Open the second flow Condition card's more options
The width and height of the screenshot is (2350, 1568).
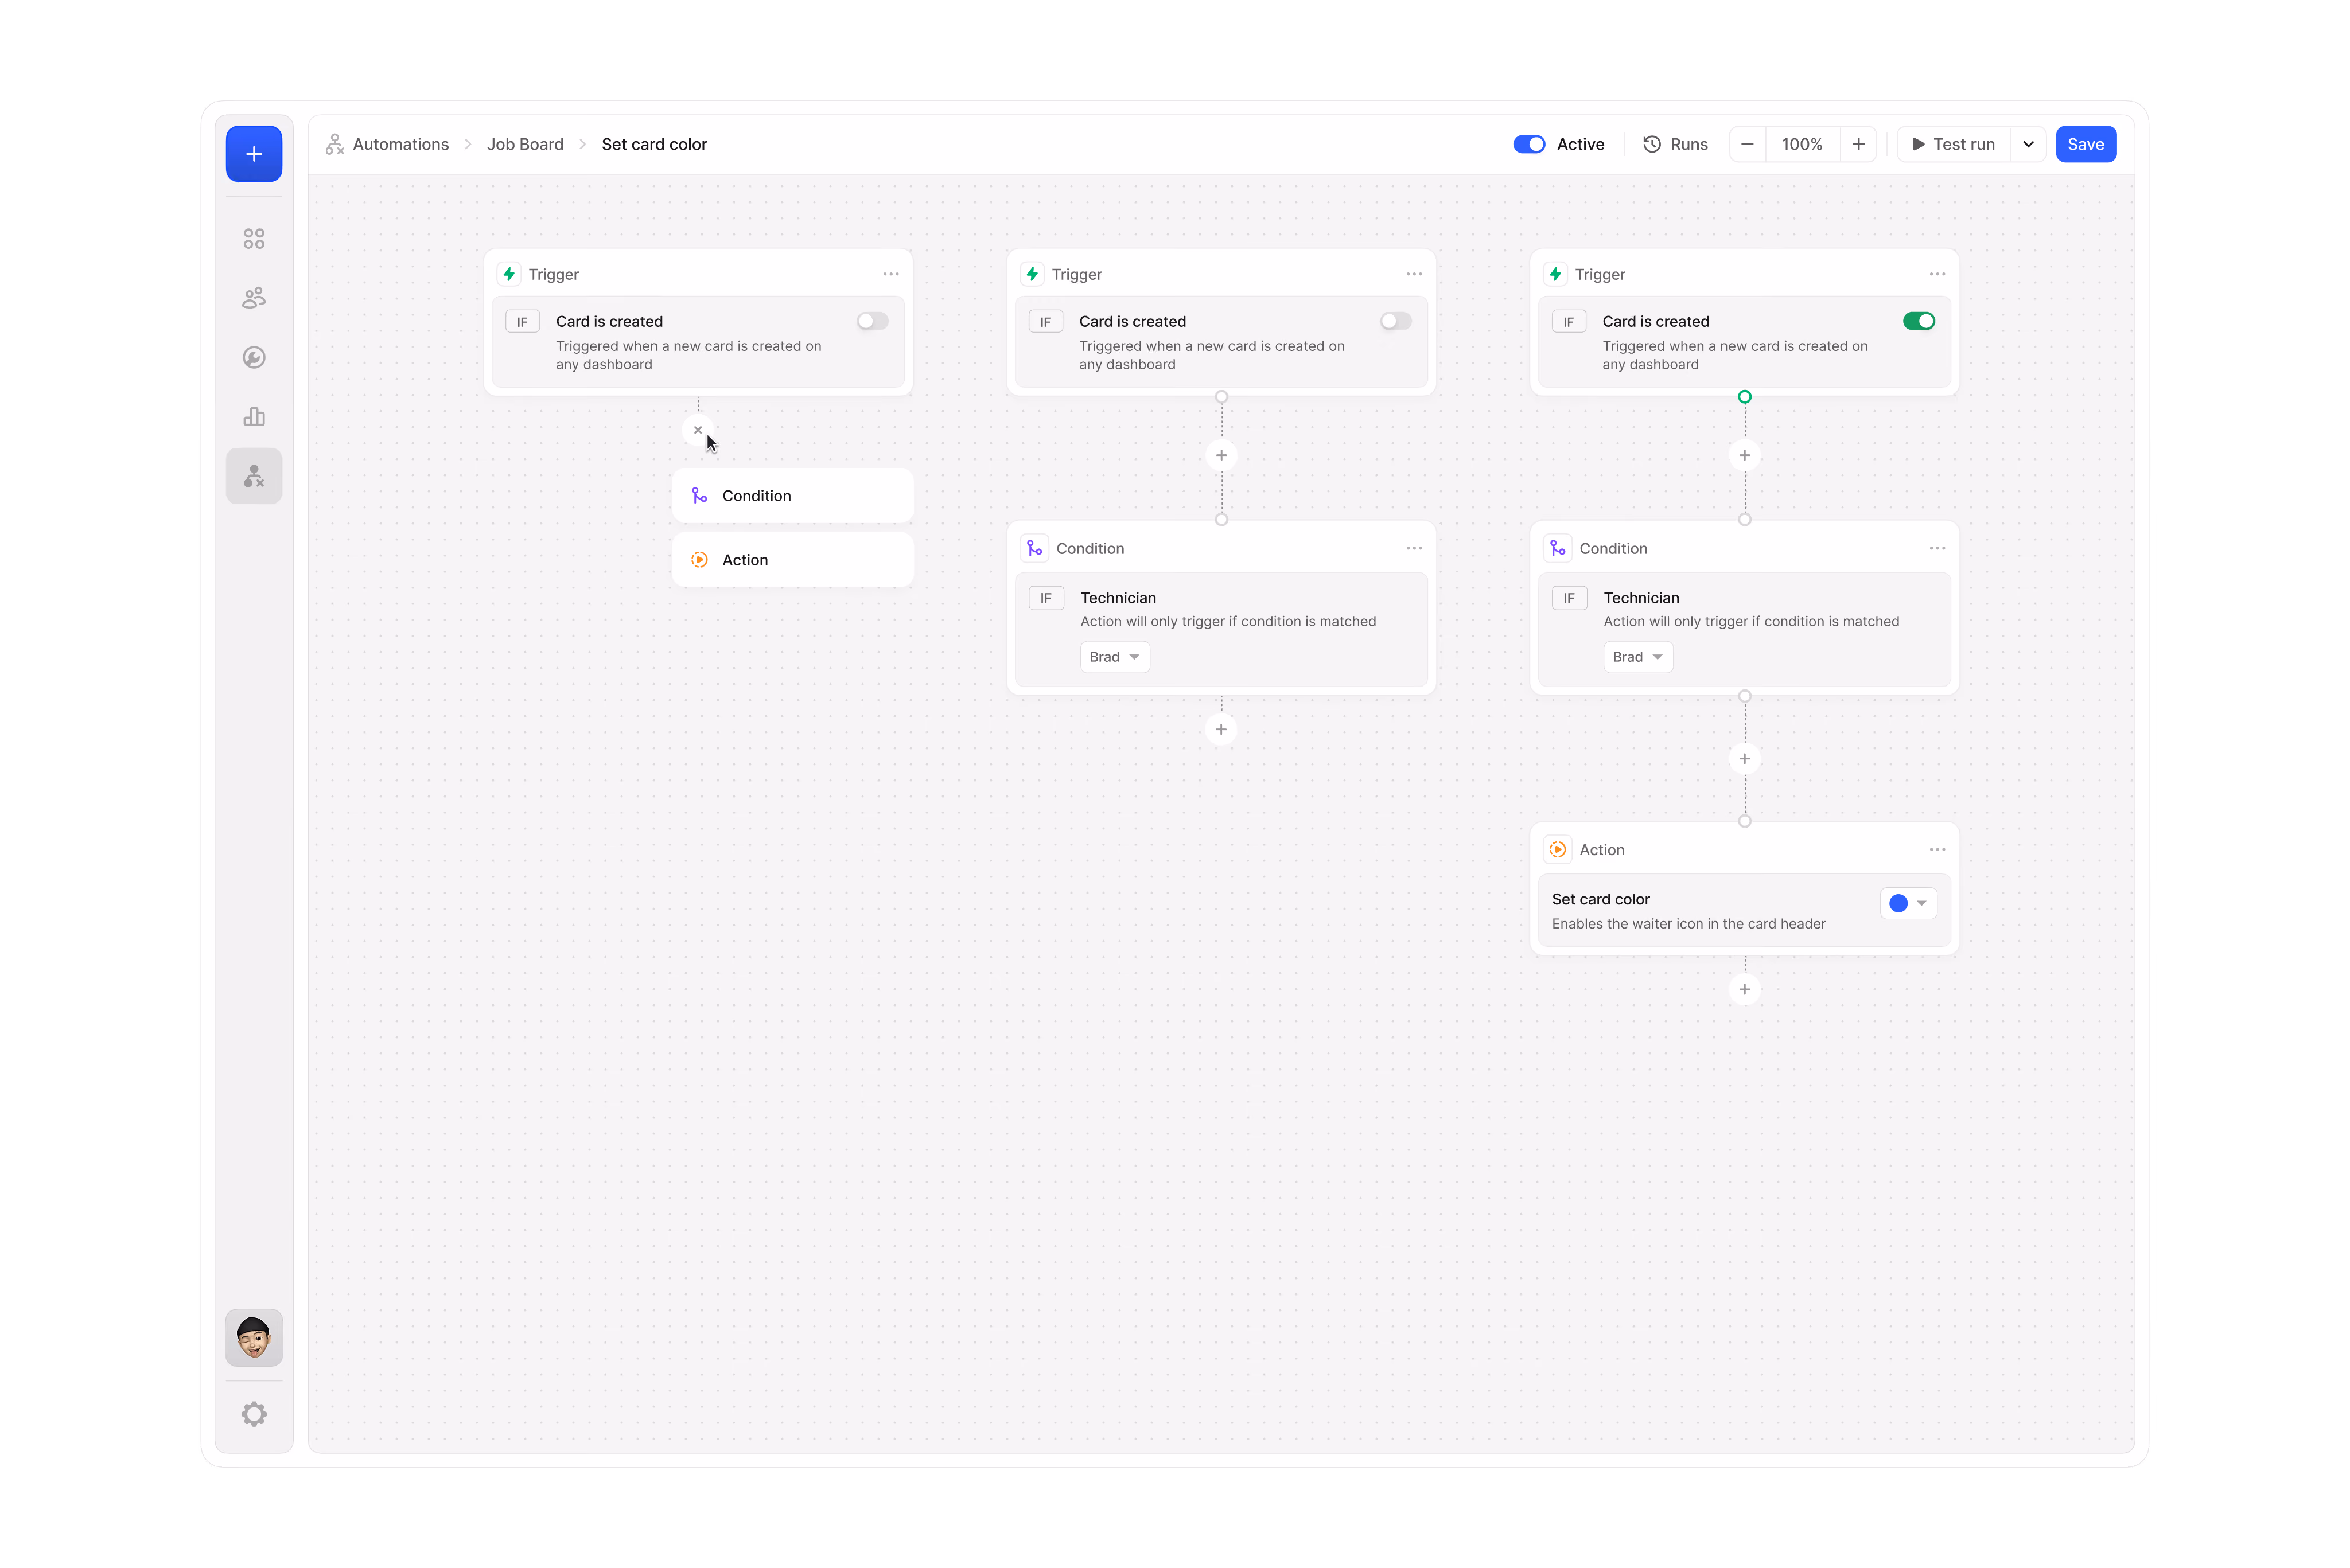[x=1415, y=548]
